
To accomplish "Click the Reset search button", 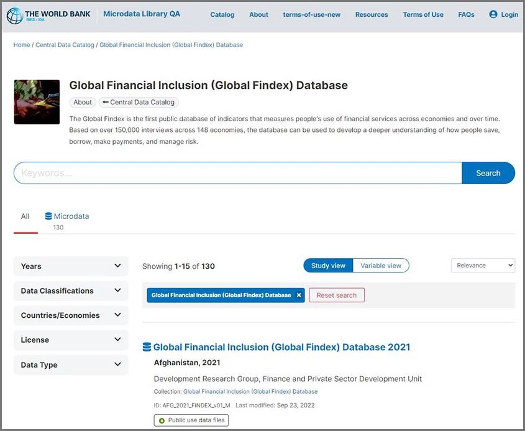I will click(337, 295).
